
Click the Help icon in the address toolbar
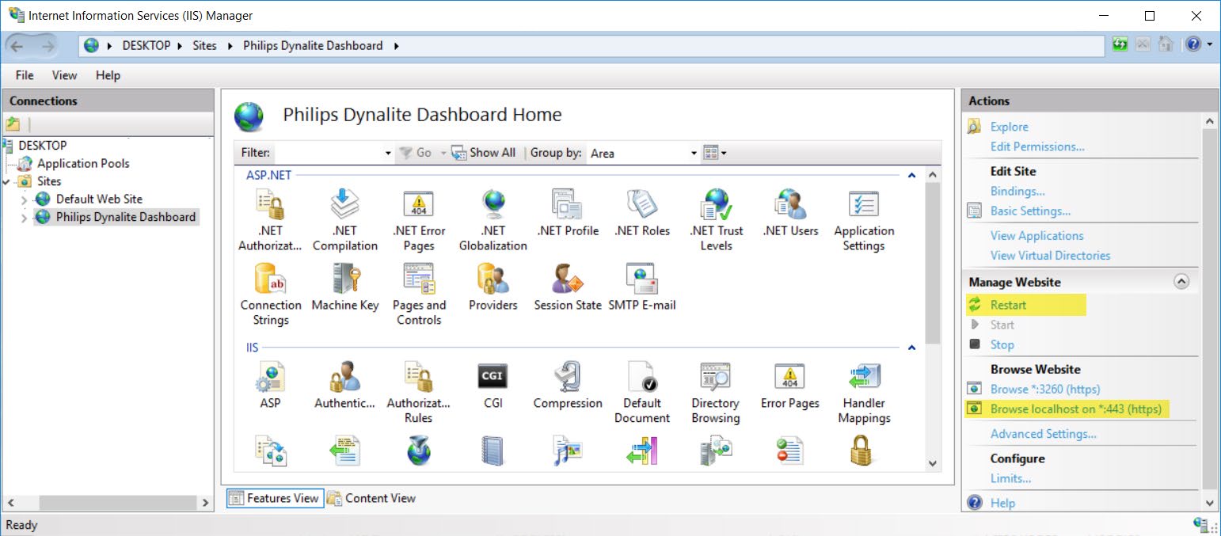click(1193, 45)
